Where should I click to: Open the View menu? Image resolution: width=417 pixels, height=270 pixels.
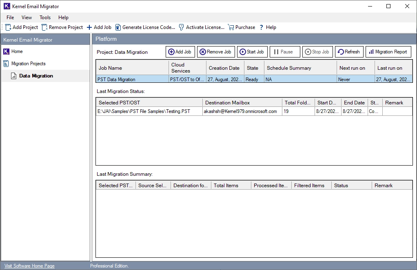point(27,18)
